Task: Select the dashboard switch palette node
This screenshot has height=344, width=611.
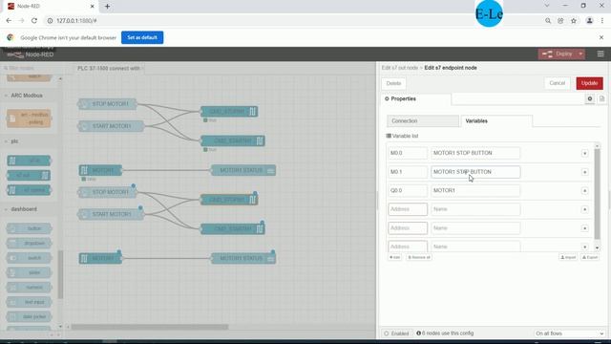Action: click(x=29, y=258)
